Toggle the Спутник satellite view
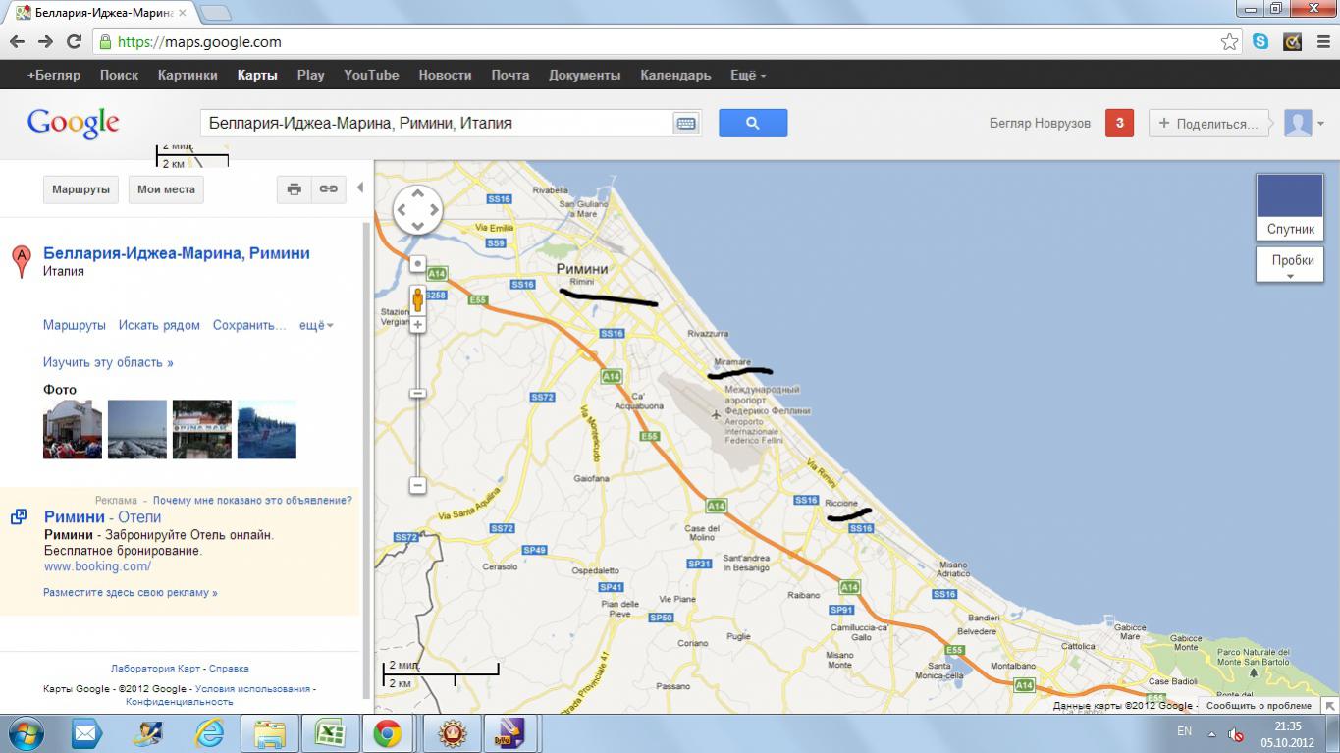The height and width of the screenshot is (753, 1340). click(x=1290, y=207)
